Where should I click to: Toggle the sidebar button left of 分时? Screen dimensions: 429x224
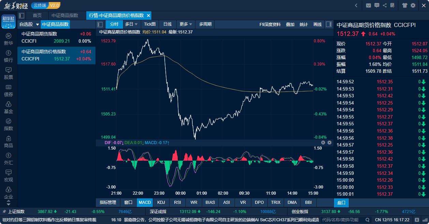coord(100,24)
